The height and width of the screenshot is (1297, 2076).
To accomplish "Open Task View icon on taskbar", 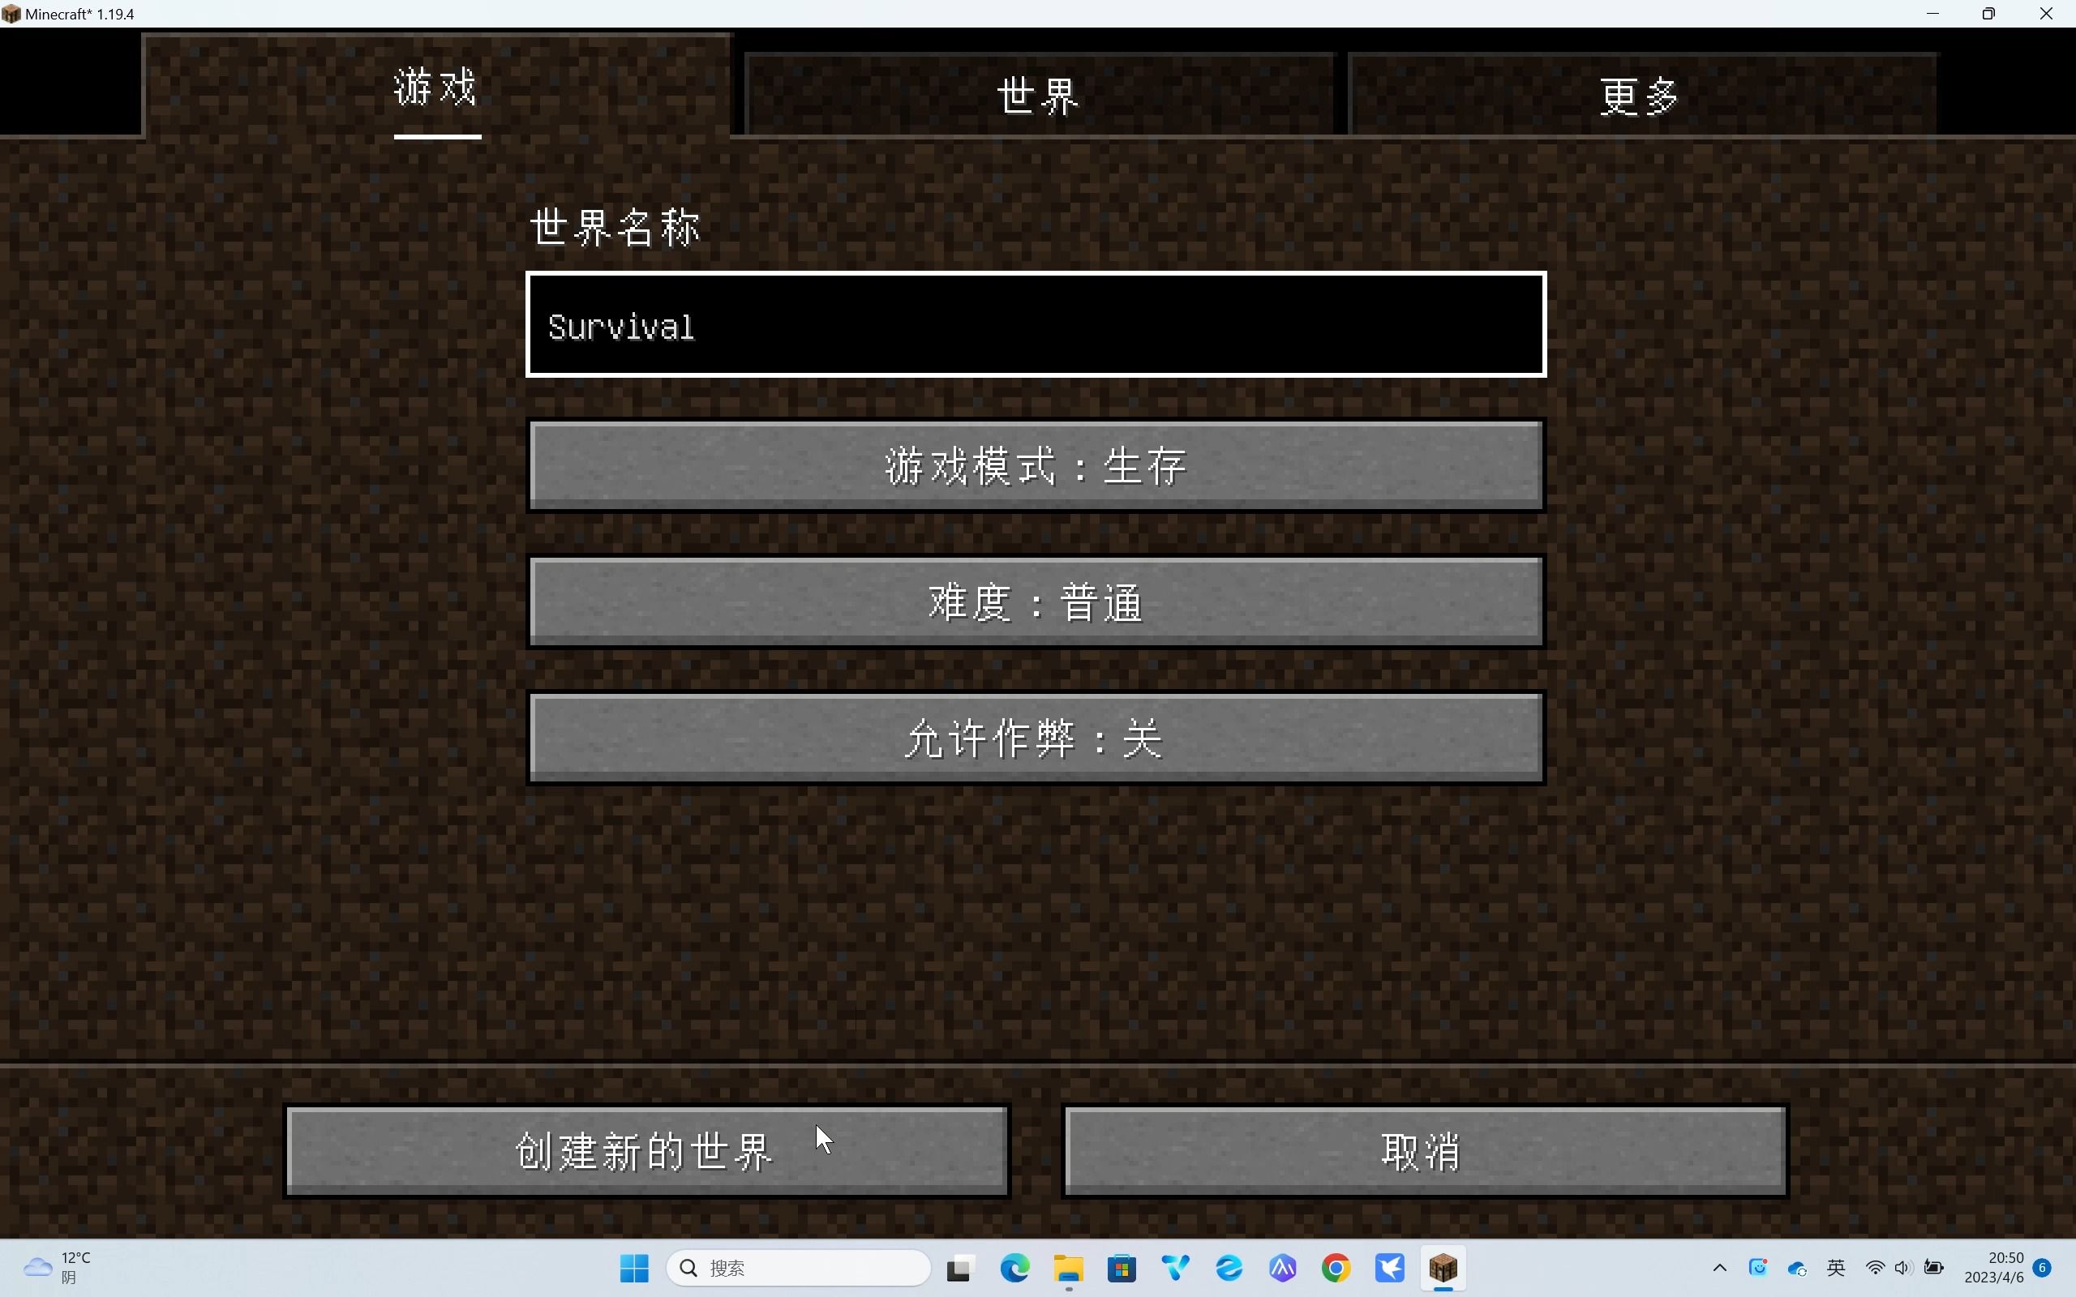I will tap(961, 1268).
